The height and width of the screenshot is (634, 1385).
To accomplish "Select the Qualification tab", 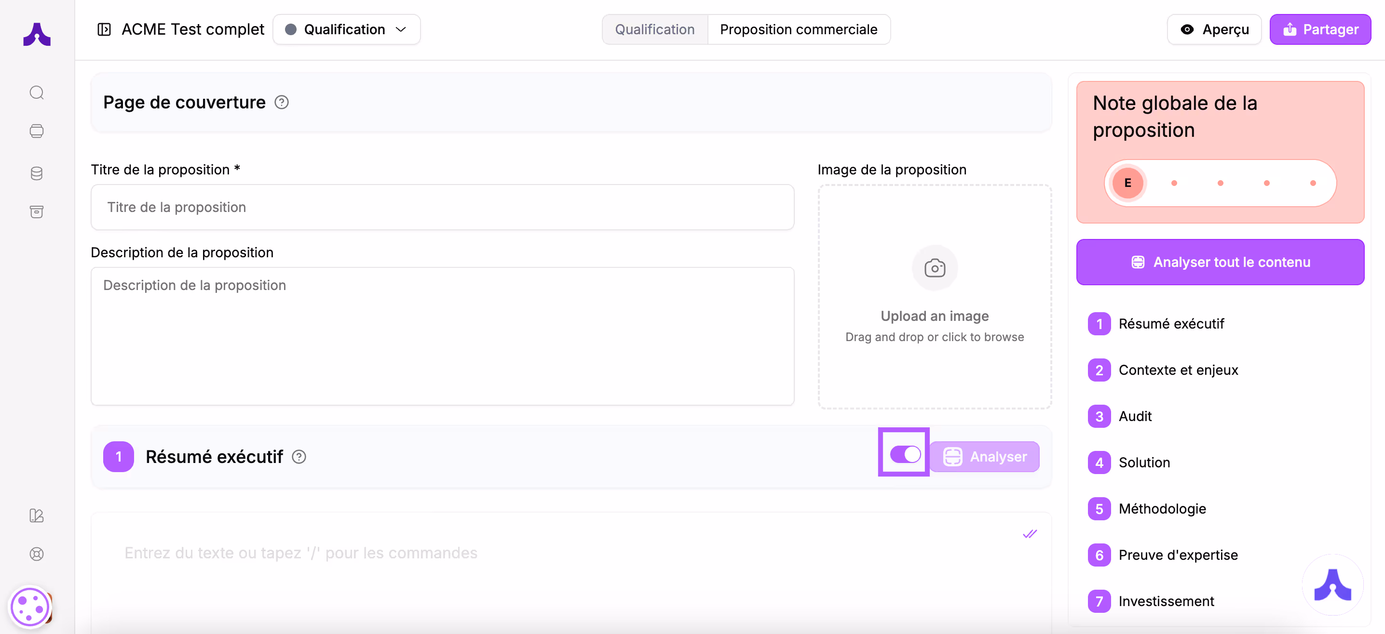I will click(654, 29).
